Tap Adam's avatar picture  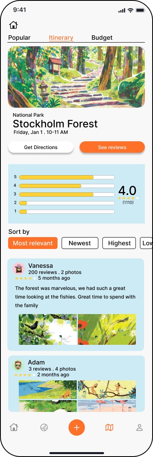click(x=18, y=365)
